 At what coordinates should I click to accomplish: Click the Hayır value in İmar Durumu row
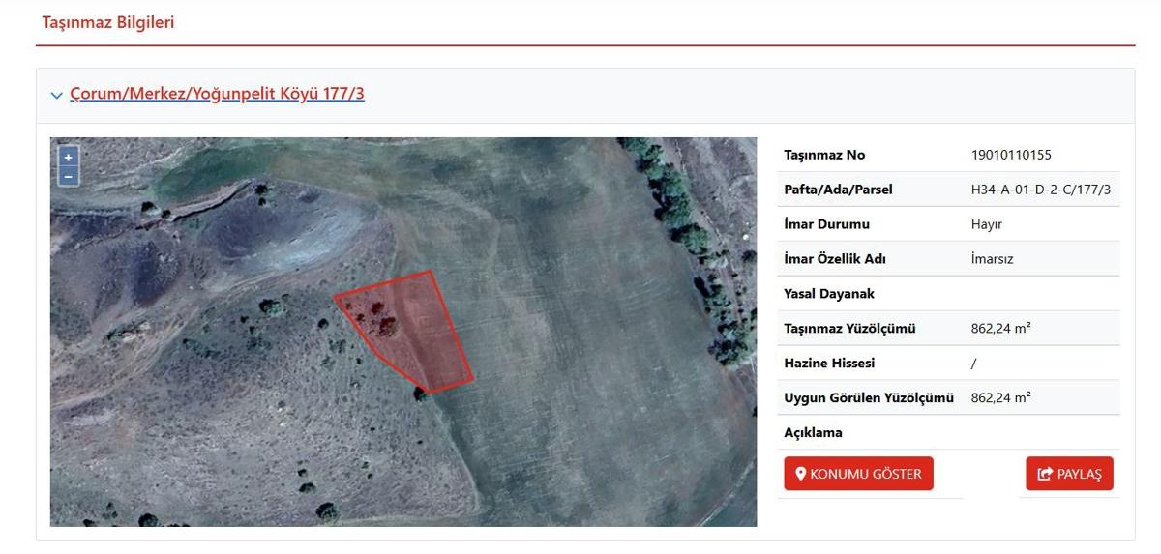(986, 224)
